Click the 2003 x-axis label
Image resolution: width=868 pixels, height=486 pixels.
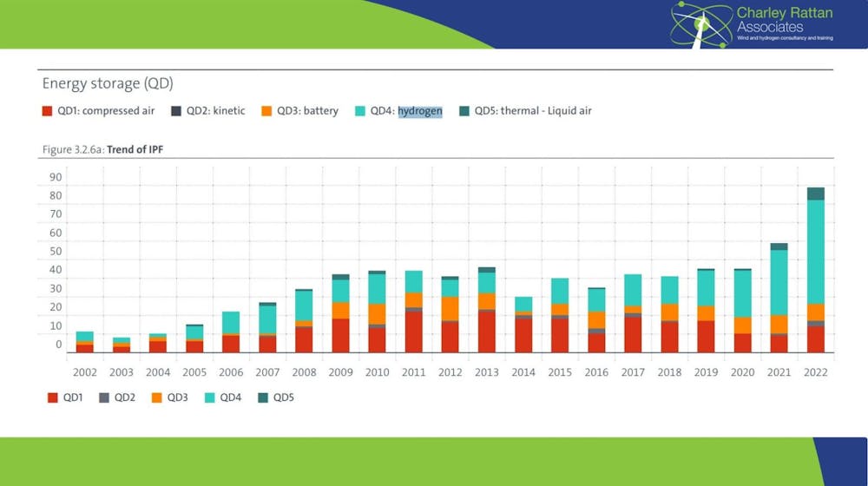coord(122,372)
